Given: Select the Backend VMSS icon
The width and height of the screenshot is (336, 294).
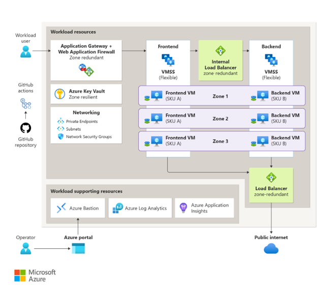Looking at the screenshot, I should (271, 60).
